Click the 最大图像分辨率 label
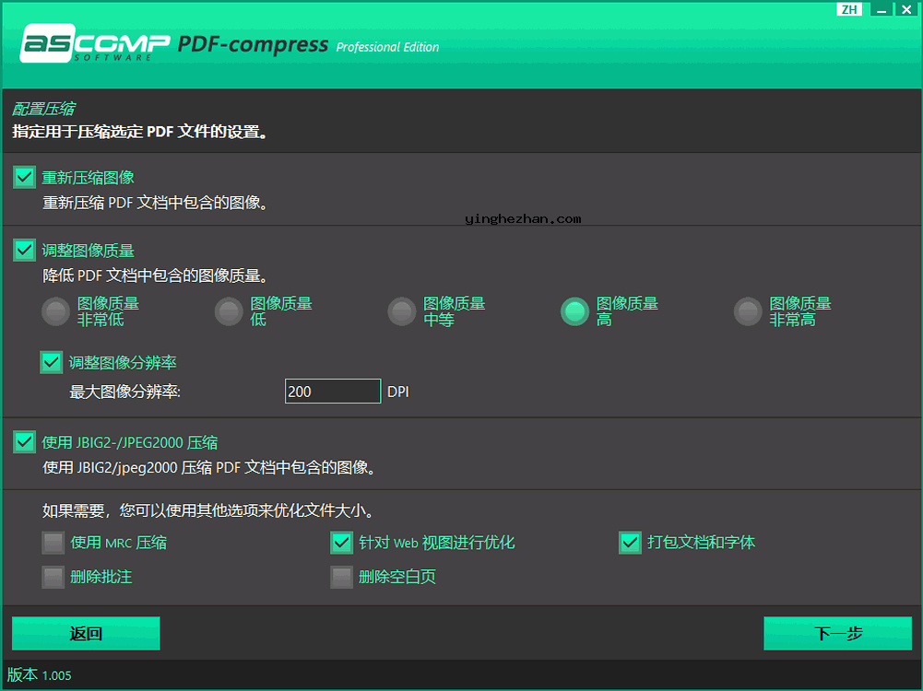 pos(124,392)
